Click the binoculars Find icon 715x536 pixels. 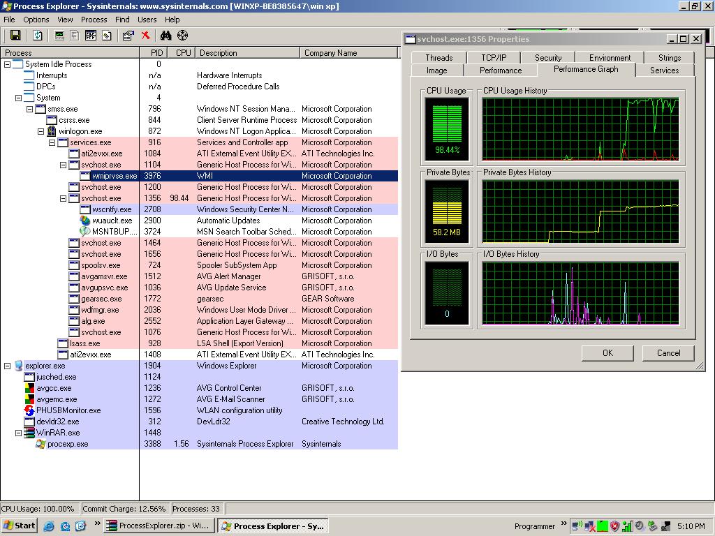coord(165,36)
